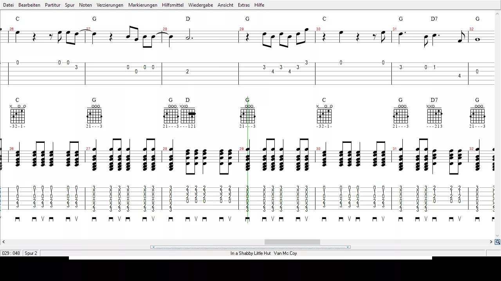Open the Hilfe menu
This screenshot has width=501, height=281.
pos(259,5)
